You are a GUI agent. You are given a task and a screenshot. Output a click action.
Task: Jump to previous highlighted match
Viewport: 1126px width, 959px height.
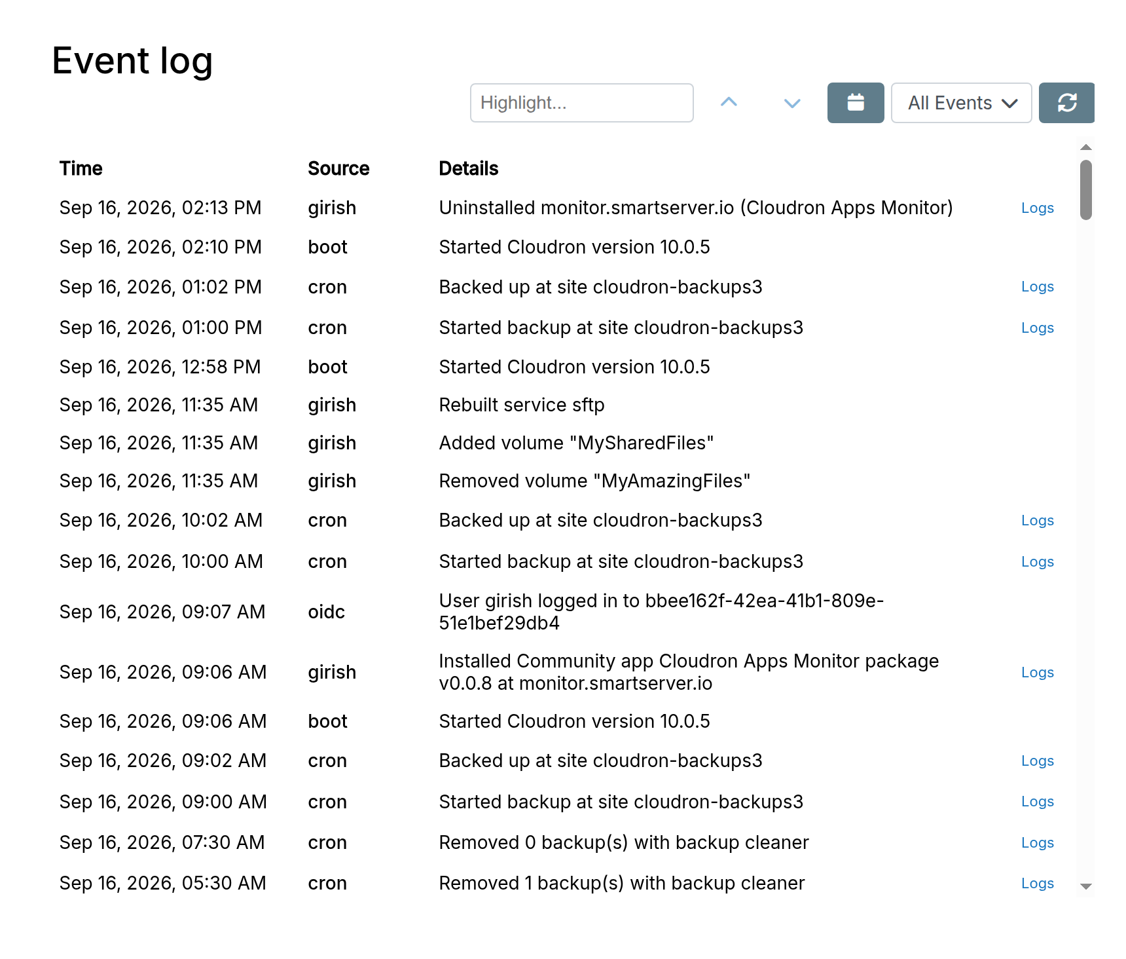click(729, 102)
